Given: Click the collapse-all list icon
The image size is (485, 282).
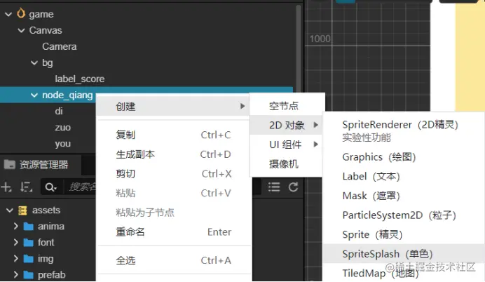Looking at the screenshot, I should [x=274, y=187].
